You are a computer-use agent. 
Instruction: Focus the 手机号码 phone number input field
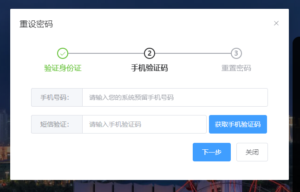click(x=175, y=97)
